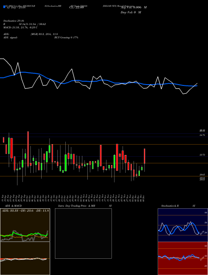208x275 pixels.
Task: Click the tall red candlestick at the chart's start
Action: pos(28,149)
